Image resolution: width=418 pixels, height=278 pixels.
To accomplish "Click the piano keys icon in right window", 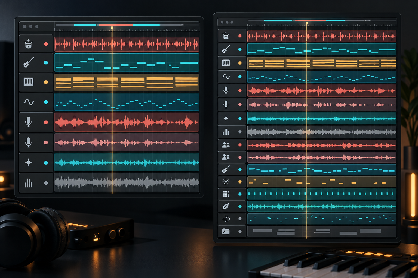I will [226, 63].
